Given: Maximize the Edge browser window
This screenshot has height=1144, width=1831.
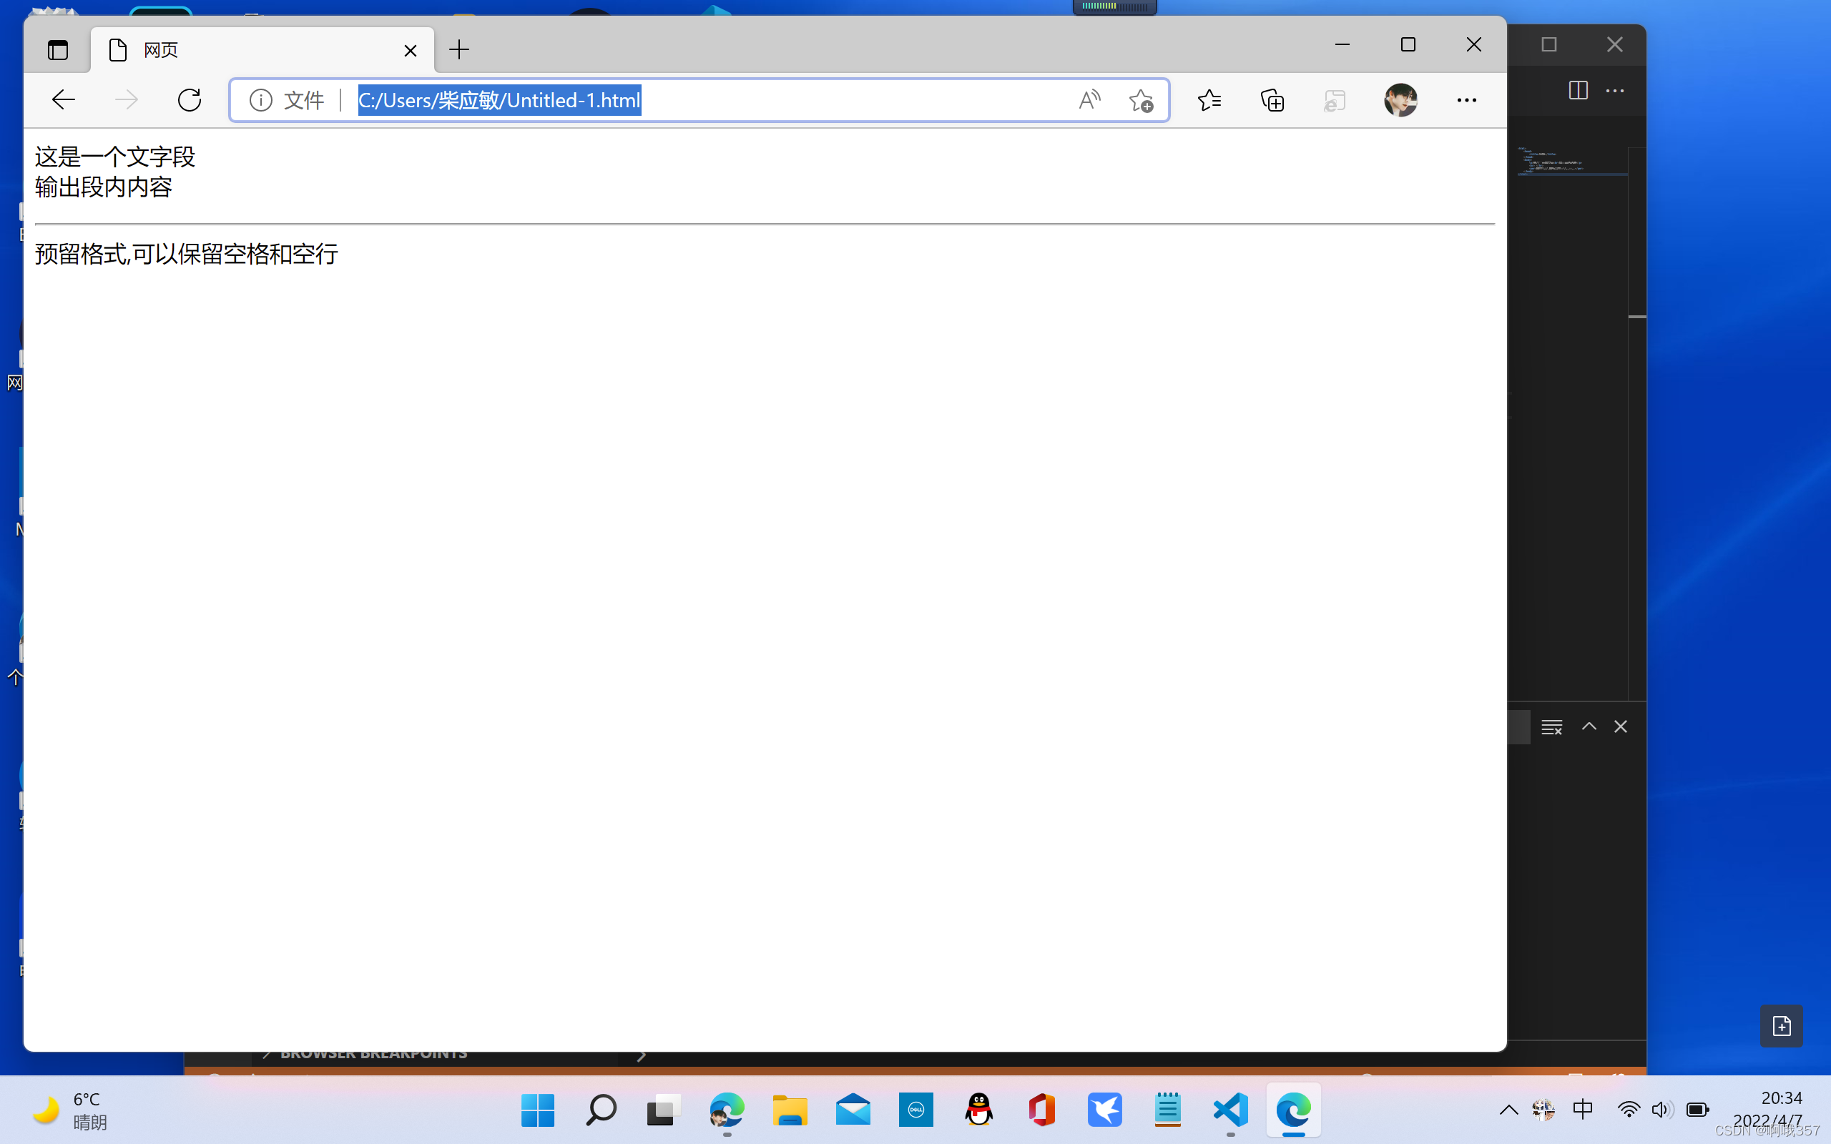Looking at the screenshot, I should coord(1408,44).
